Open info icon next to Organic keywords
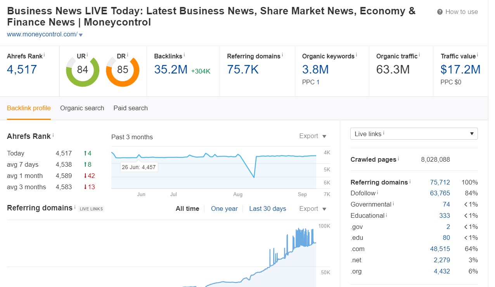The width and height of the screenshot is (495, 287). click(x=356, y=55)
